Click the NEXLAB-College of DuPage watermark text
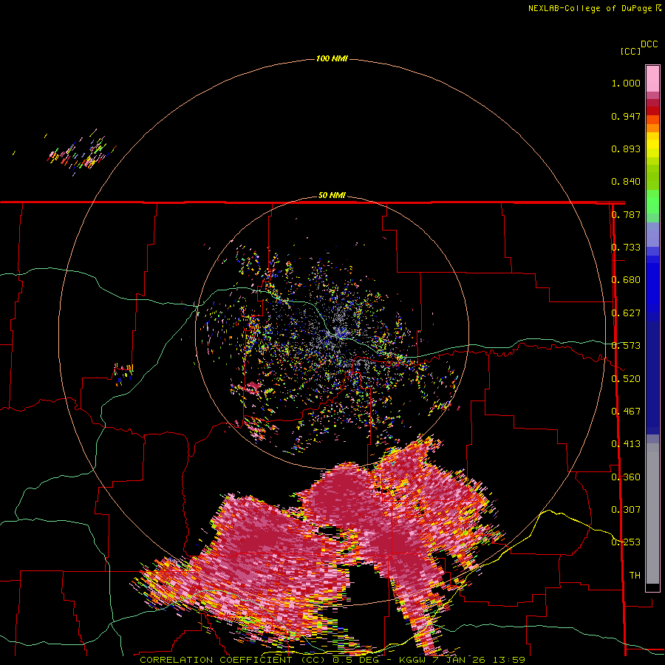 tap(595, 8)
